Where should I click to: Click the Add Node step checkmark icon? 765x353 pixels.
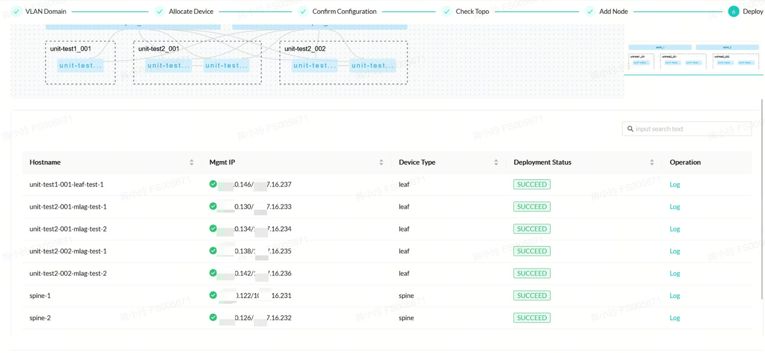(x=590, y=12)
